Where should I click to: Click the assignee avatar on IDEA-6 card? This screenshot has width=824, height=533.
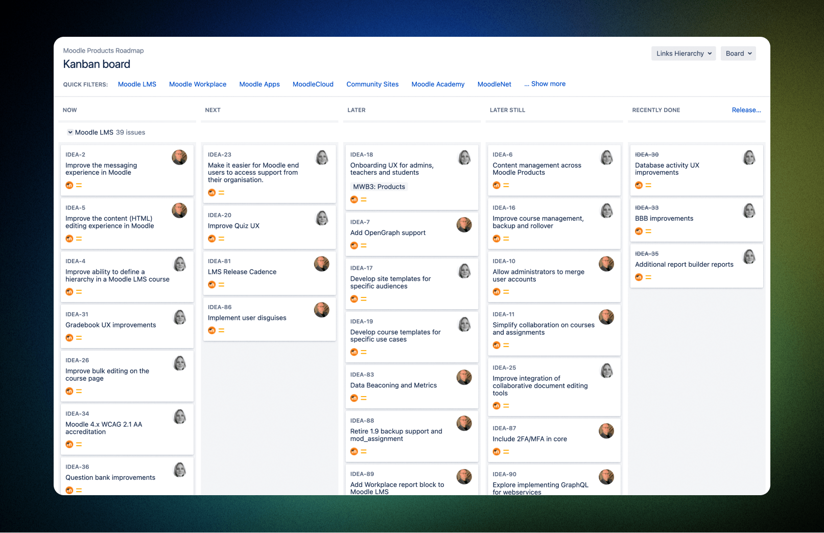(x=607, y=157)
